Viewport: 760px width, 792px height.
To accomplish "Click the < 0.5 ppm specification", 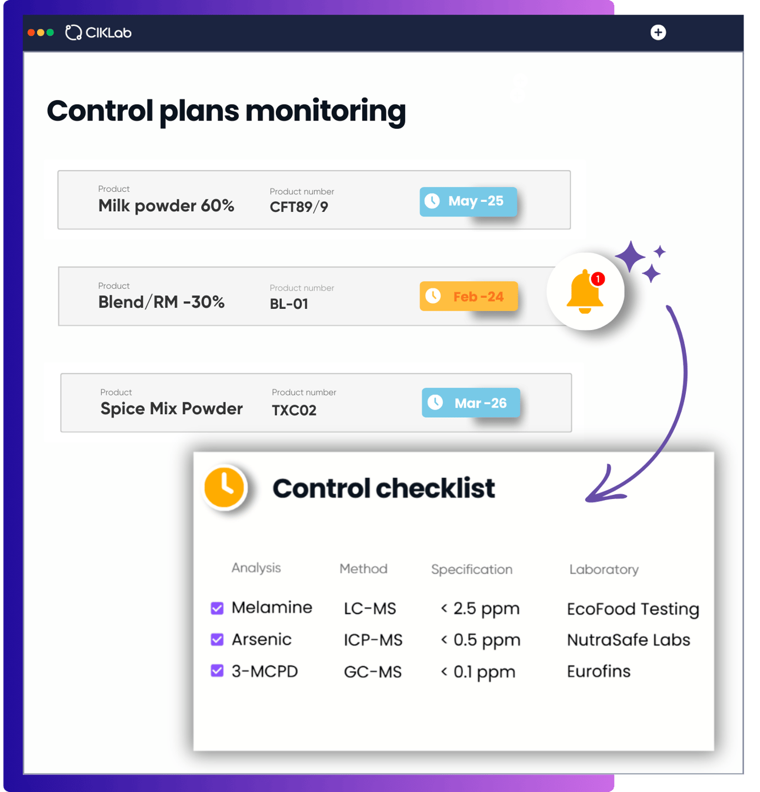I will pyautogui.click(x=481, y=640).
